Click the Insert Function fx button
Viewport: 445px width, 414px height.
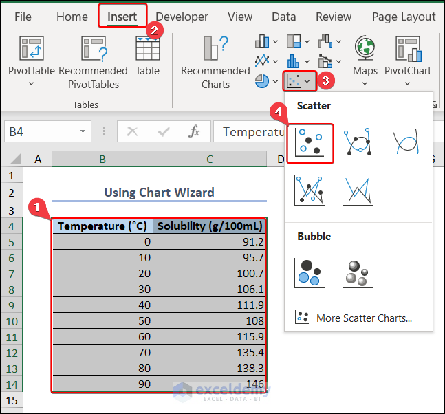click(x=195, y=131)
